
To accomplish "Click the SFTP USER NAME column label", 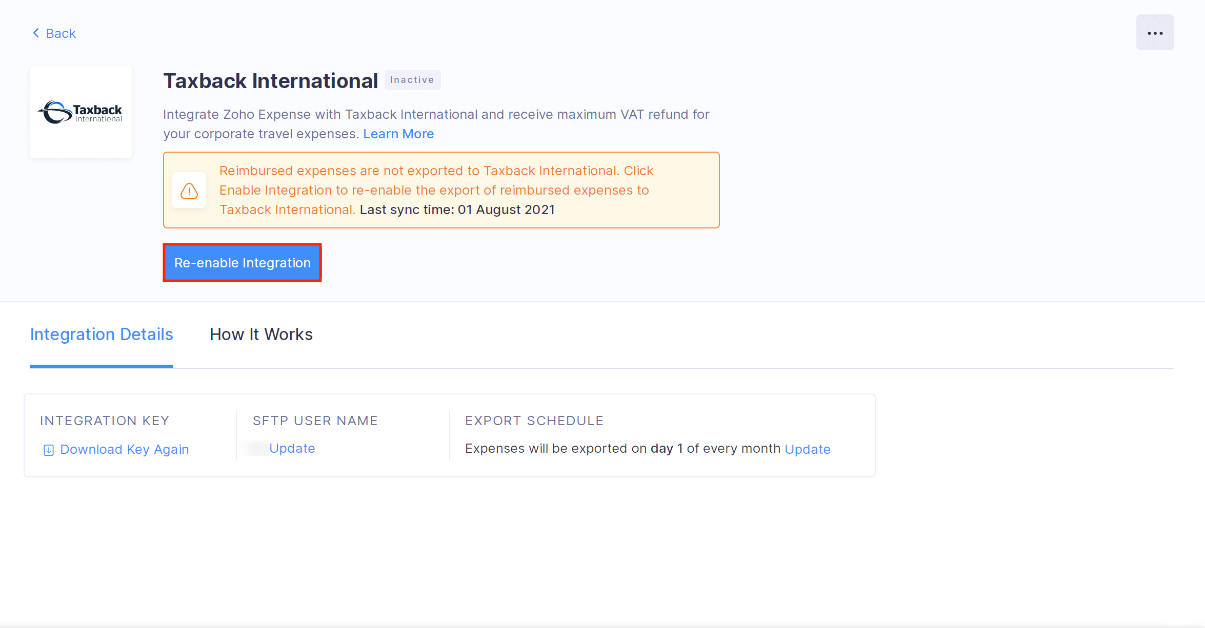I will (315, 421).
